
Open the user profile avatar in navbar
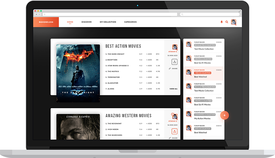(x=234, y=22)
